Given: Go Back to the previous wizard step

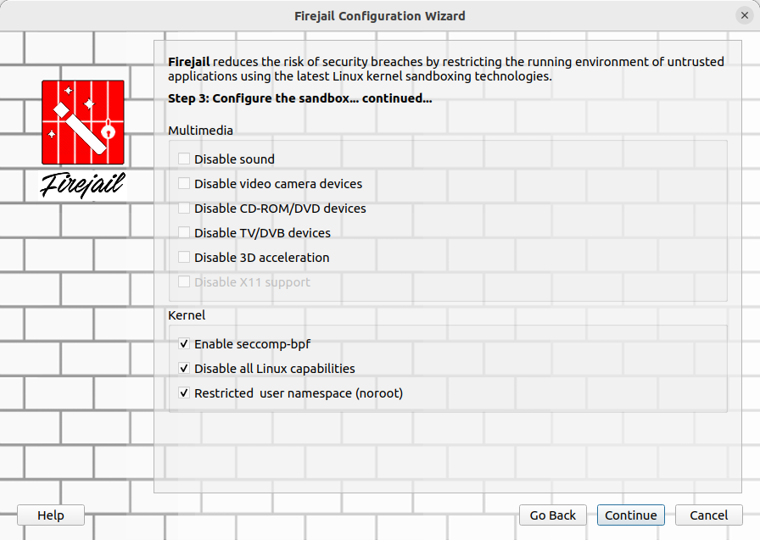Looking at the screenshot, I should [x=552, y=515].
